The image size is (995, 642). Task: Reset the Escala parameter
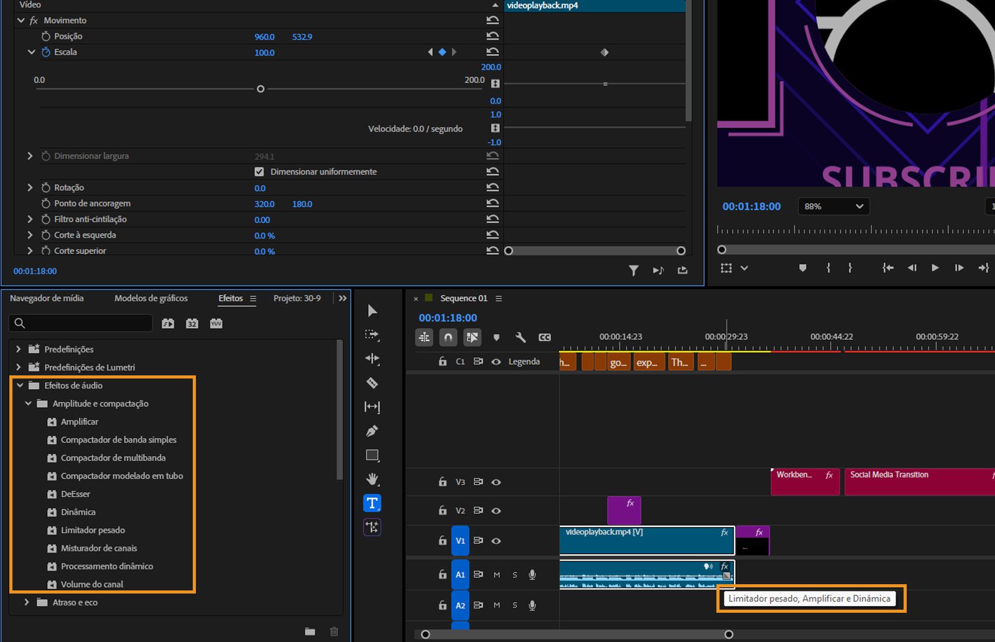pos(493,52)
